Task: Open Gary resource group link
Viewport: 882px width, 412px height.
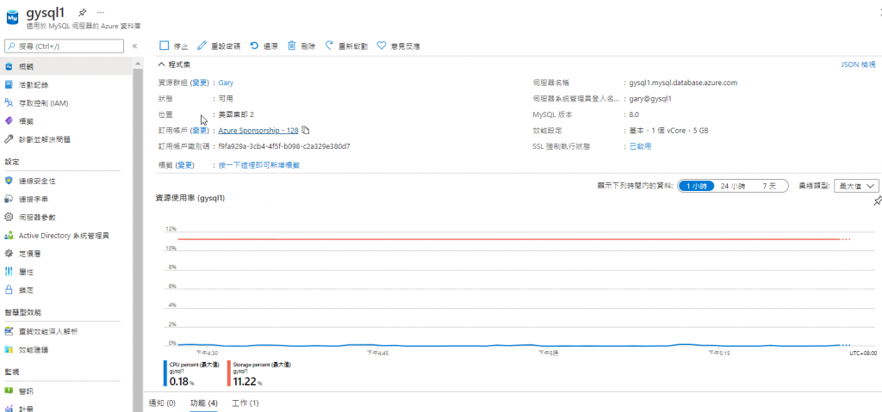Action: coord(227,83)
